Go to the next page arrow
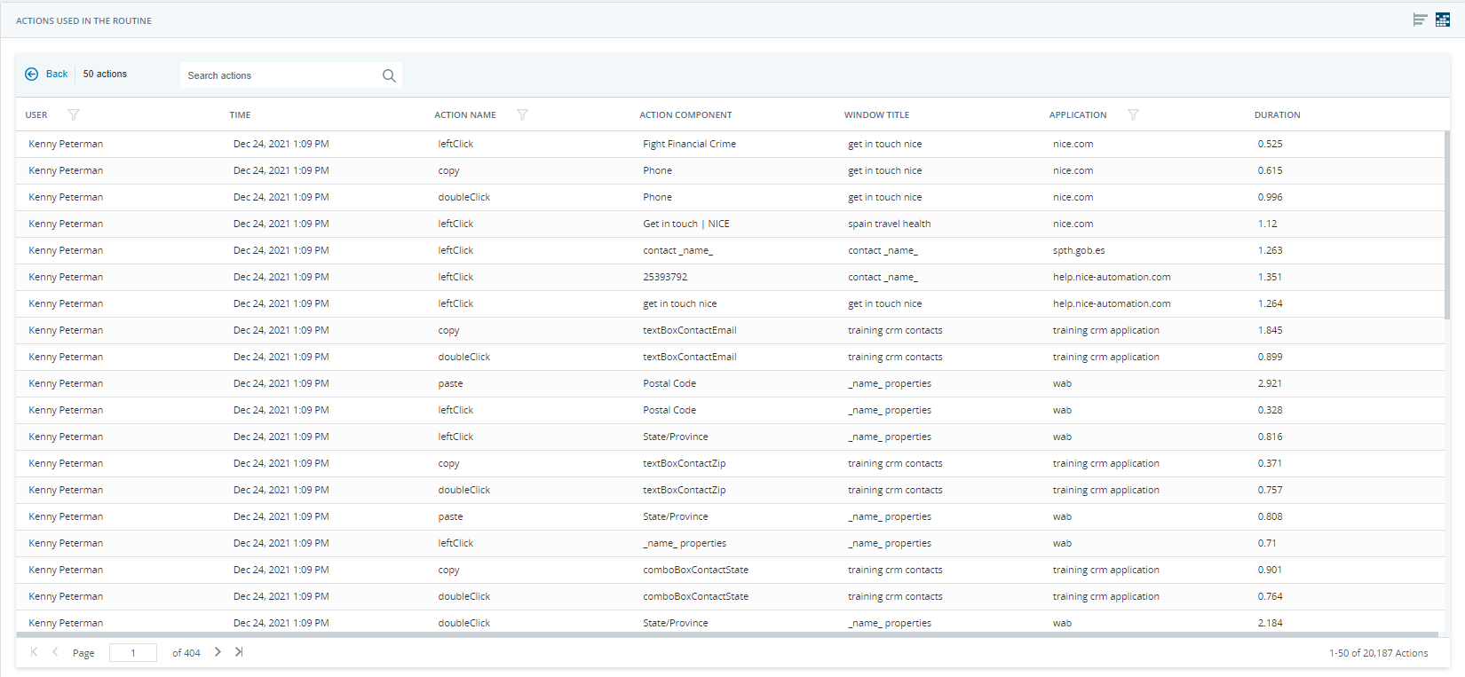 pos(218,652)
